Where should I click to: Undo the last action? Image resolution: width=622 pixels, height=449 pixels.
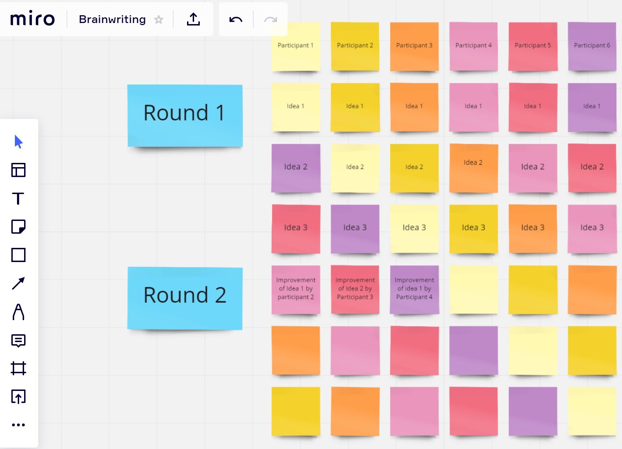point(236,19)
